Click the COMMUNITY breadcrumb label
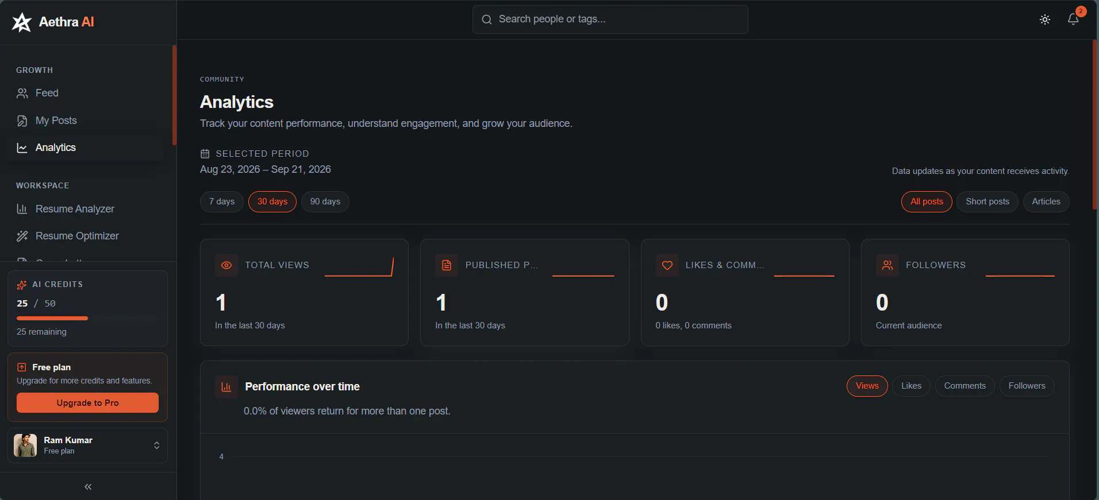 click(222, 79)
